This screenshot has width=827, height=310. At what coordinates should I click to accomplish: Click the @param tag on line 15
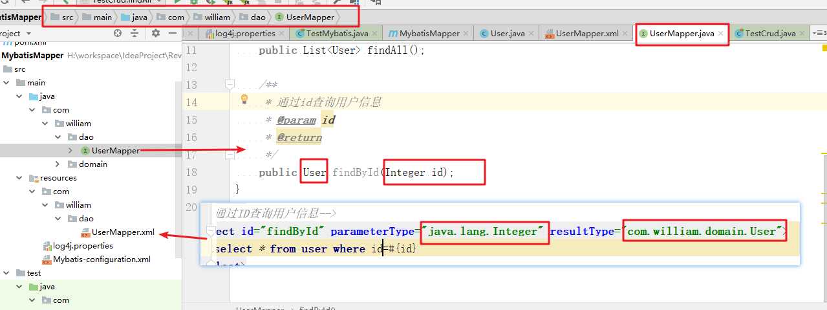(296, 120)
